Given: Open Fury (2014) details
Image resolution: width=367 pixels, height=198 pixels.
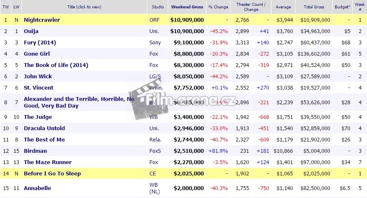Looking at the screenshot, I should coord(40,42).
